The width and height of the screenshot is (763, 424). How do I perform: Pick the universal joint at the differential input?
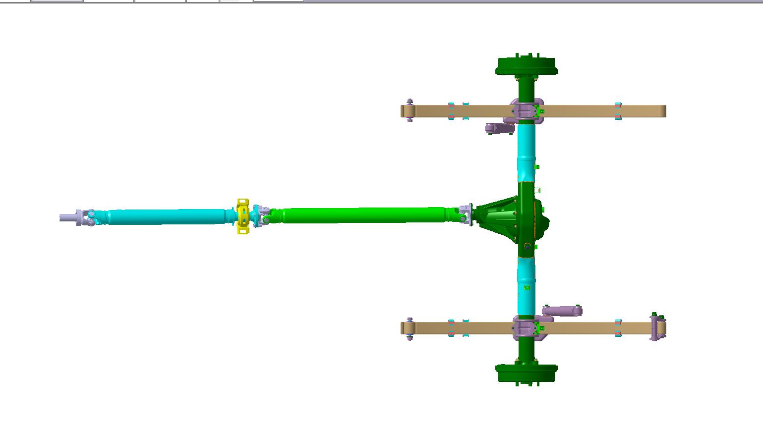pyautogui.click(x=465, y=214)
